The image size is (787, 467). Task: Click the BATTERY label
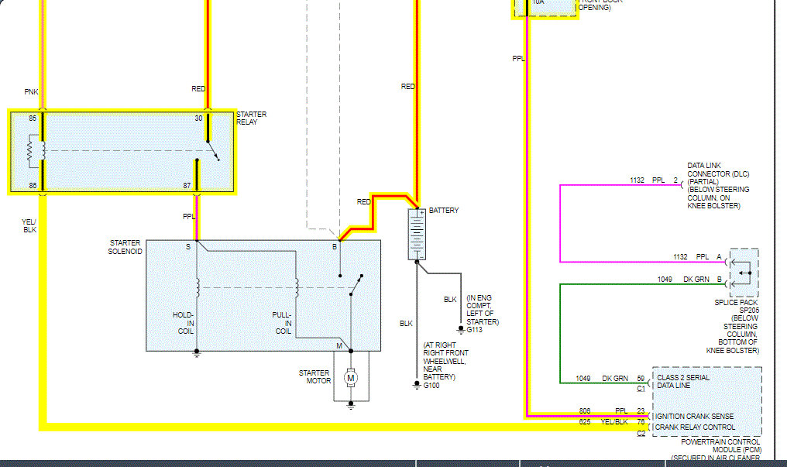(444, 210)
